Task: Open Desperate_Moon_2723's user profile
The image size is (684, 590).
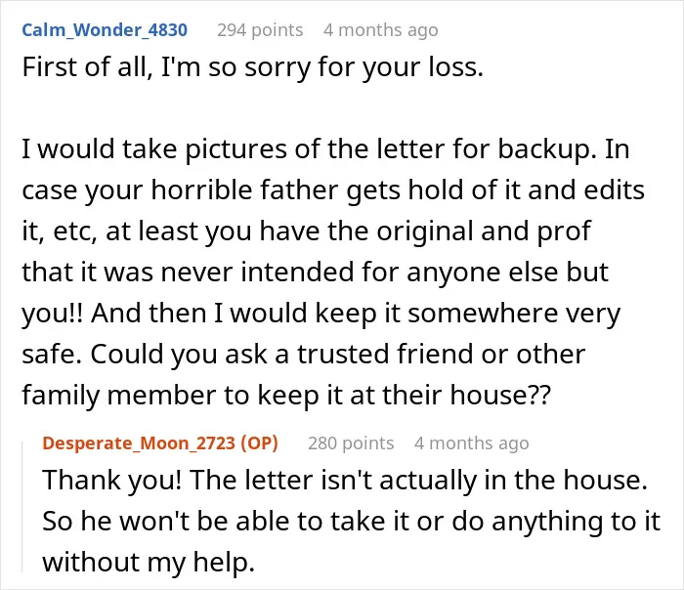Action: point(139,443)
